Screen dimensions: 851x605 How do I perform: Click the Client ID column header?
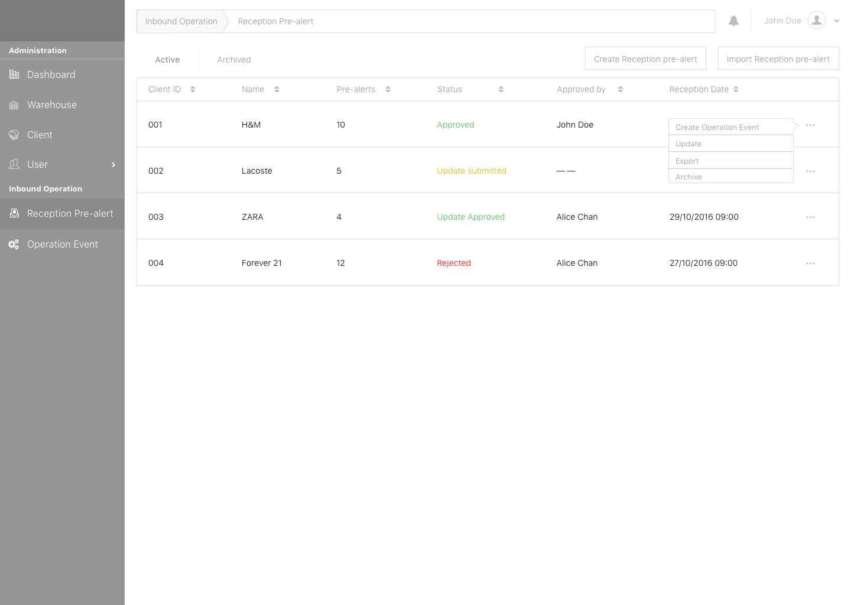[x=164, y=89]
